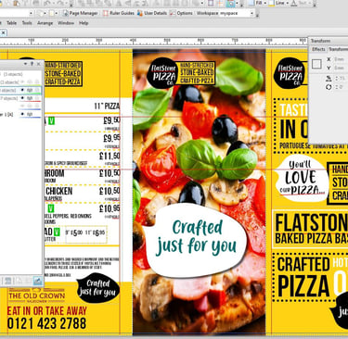Open the Line color dropdown arrow

click(x=288, y=3)
